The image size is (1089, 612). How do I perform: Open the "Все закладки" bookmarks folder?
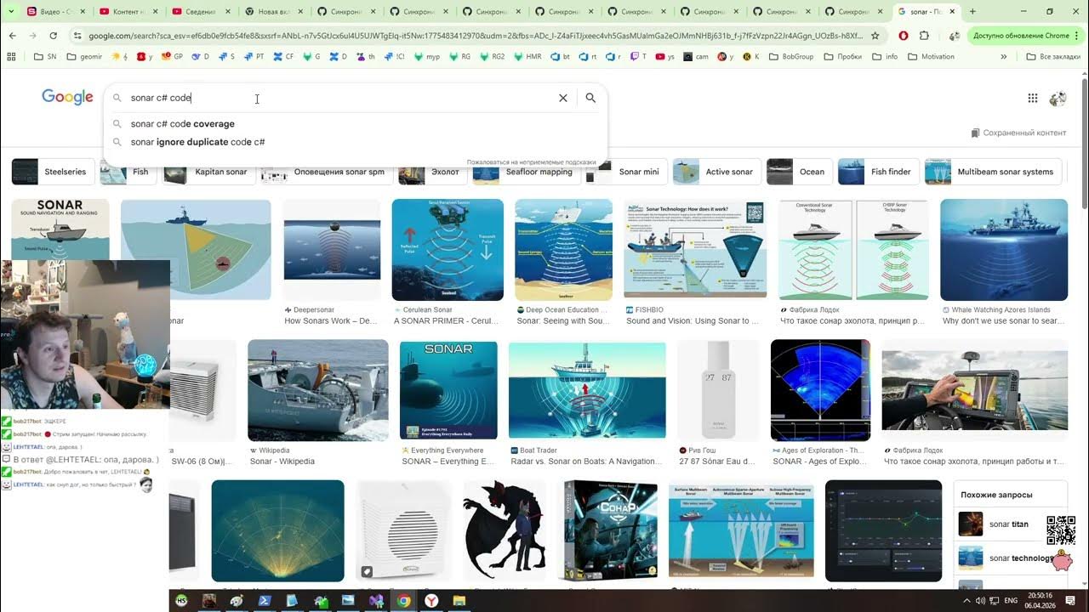pyautogui.click(x=1052, y=57)
